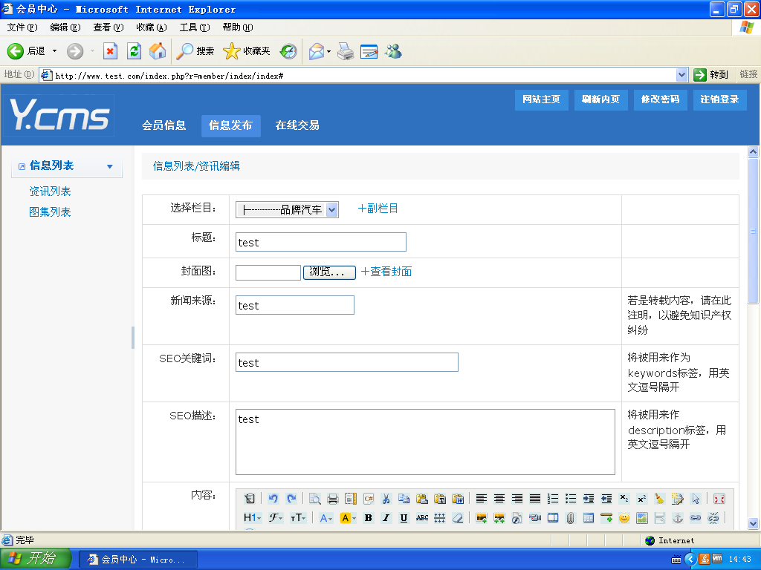
Task: Click the 注销登录 button
Action: 719,99
